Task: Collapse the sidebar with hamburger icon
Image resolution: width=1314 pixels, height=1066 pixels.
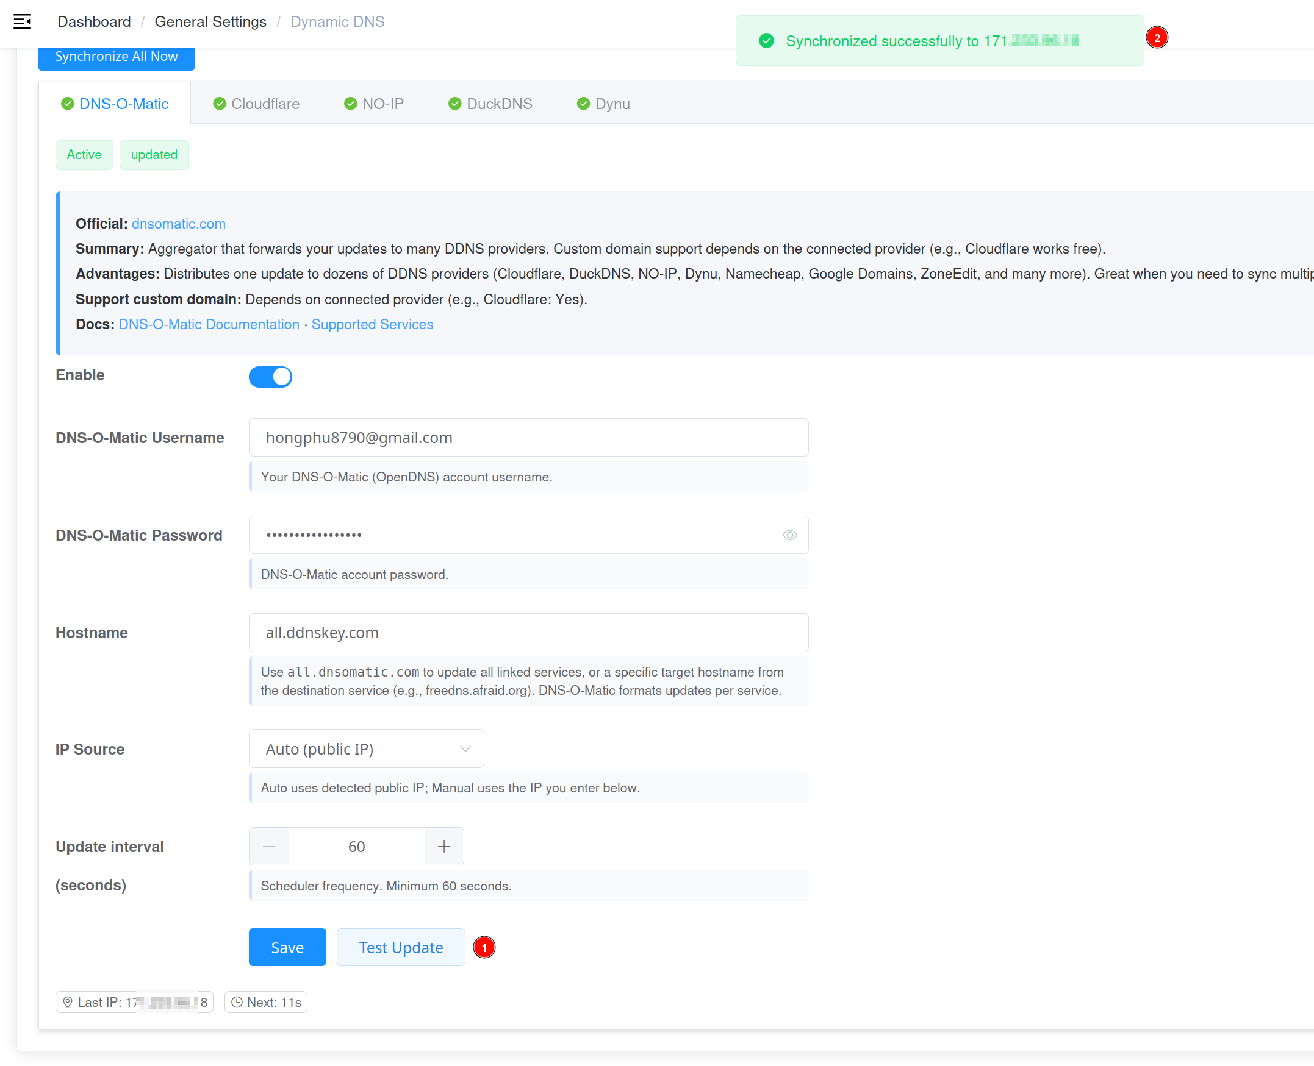Action: click(x=22, y=21)
